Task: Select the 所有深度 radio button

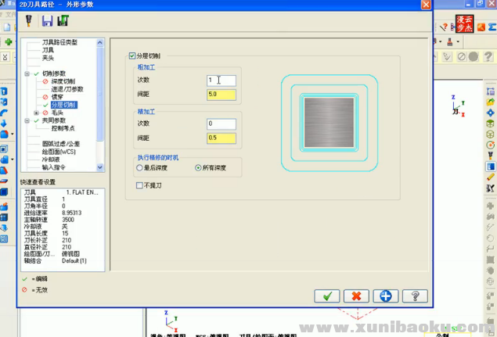Action: [x=198, y=167]
